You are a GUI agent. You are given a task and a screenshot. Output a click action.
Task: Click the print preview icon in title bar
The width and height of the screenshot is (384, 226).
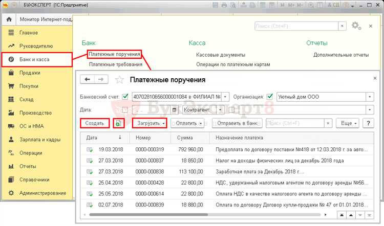233,5
